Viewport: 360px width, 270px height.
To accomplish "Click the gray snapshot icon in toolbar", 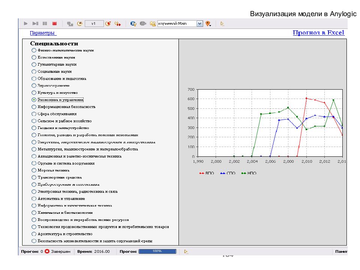I will point(143,24).
